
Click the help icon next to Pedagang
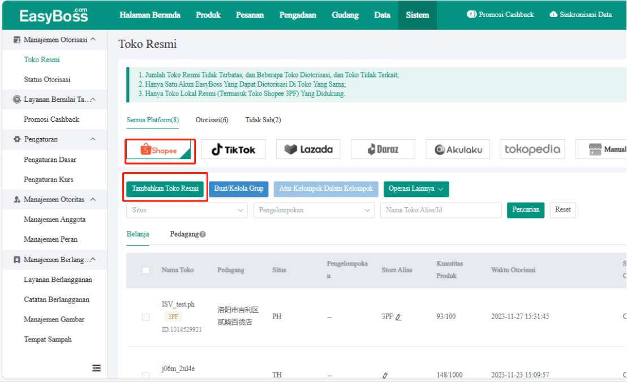[203, 234]
